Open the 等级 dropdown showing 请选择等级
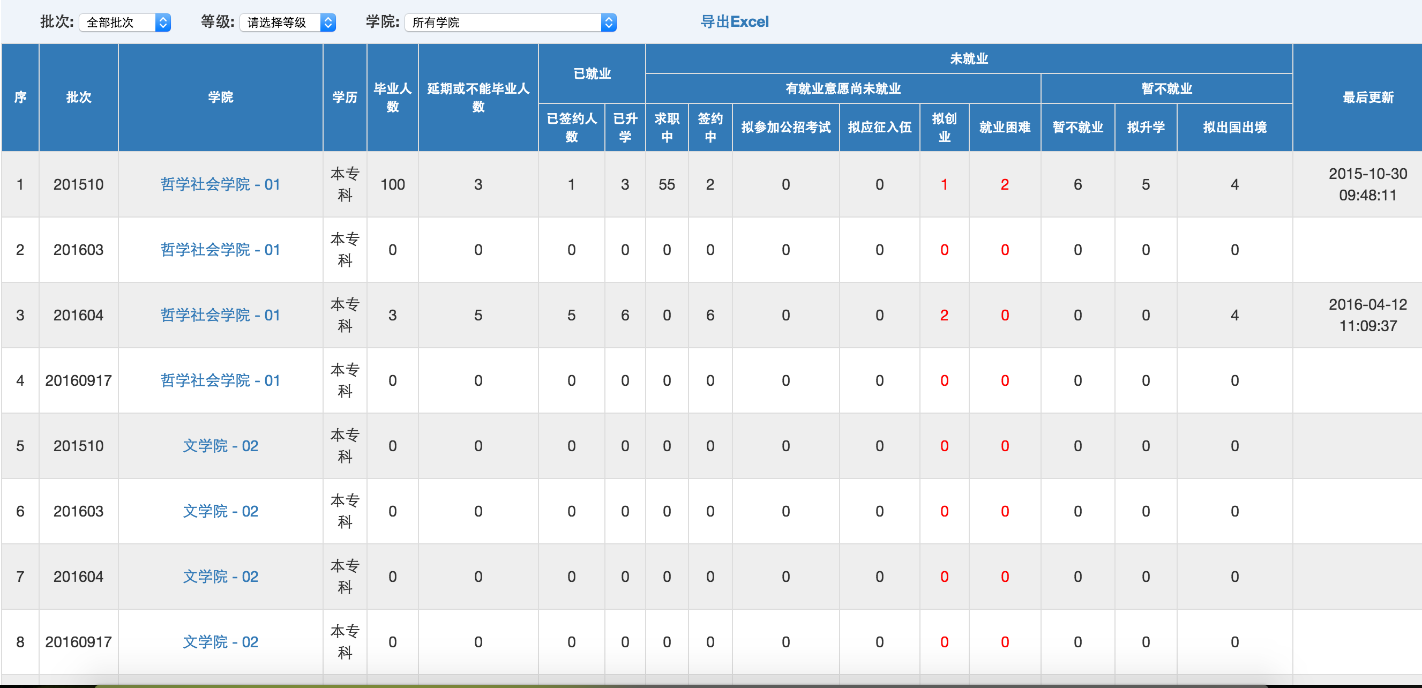1422x688 pixels. (x=287, y=22)
